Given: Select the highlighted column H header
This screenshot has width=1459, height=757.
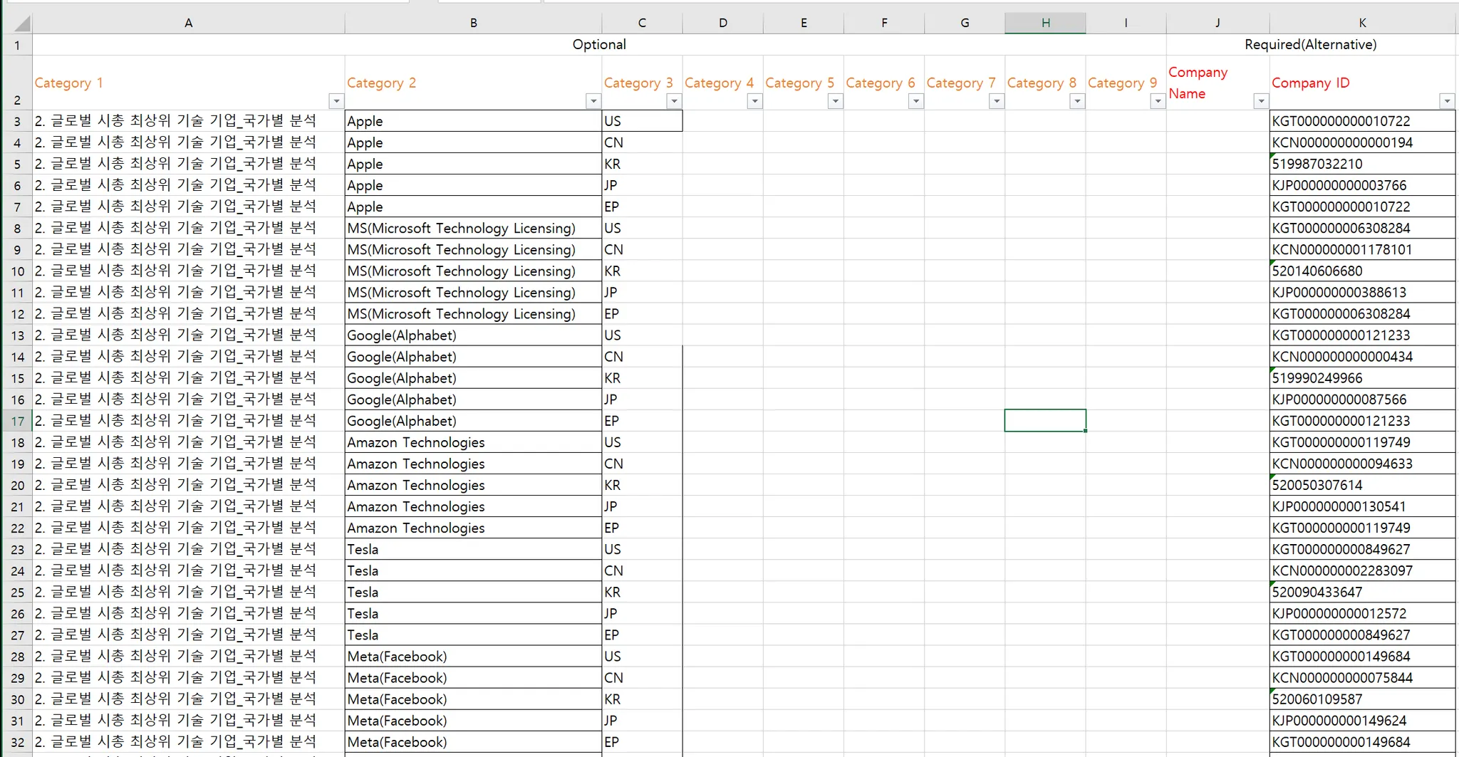Looking at the screenshot, I should [1046, 24].
